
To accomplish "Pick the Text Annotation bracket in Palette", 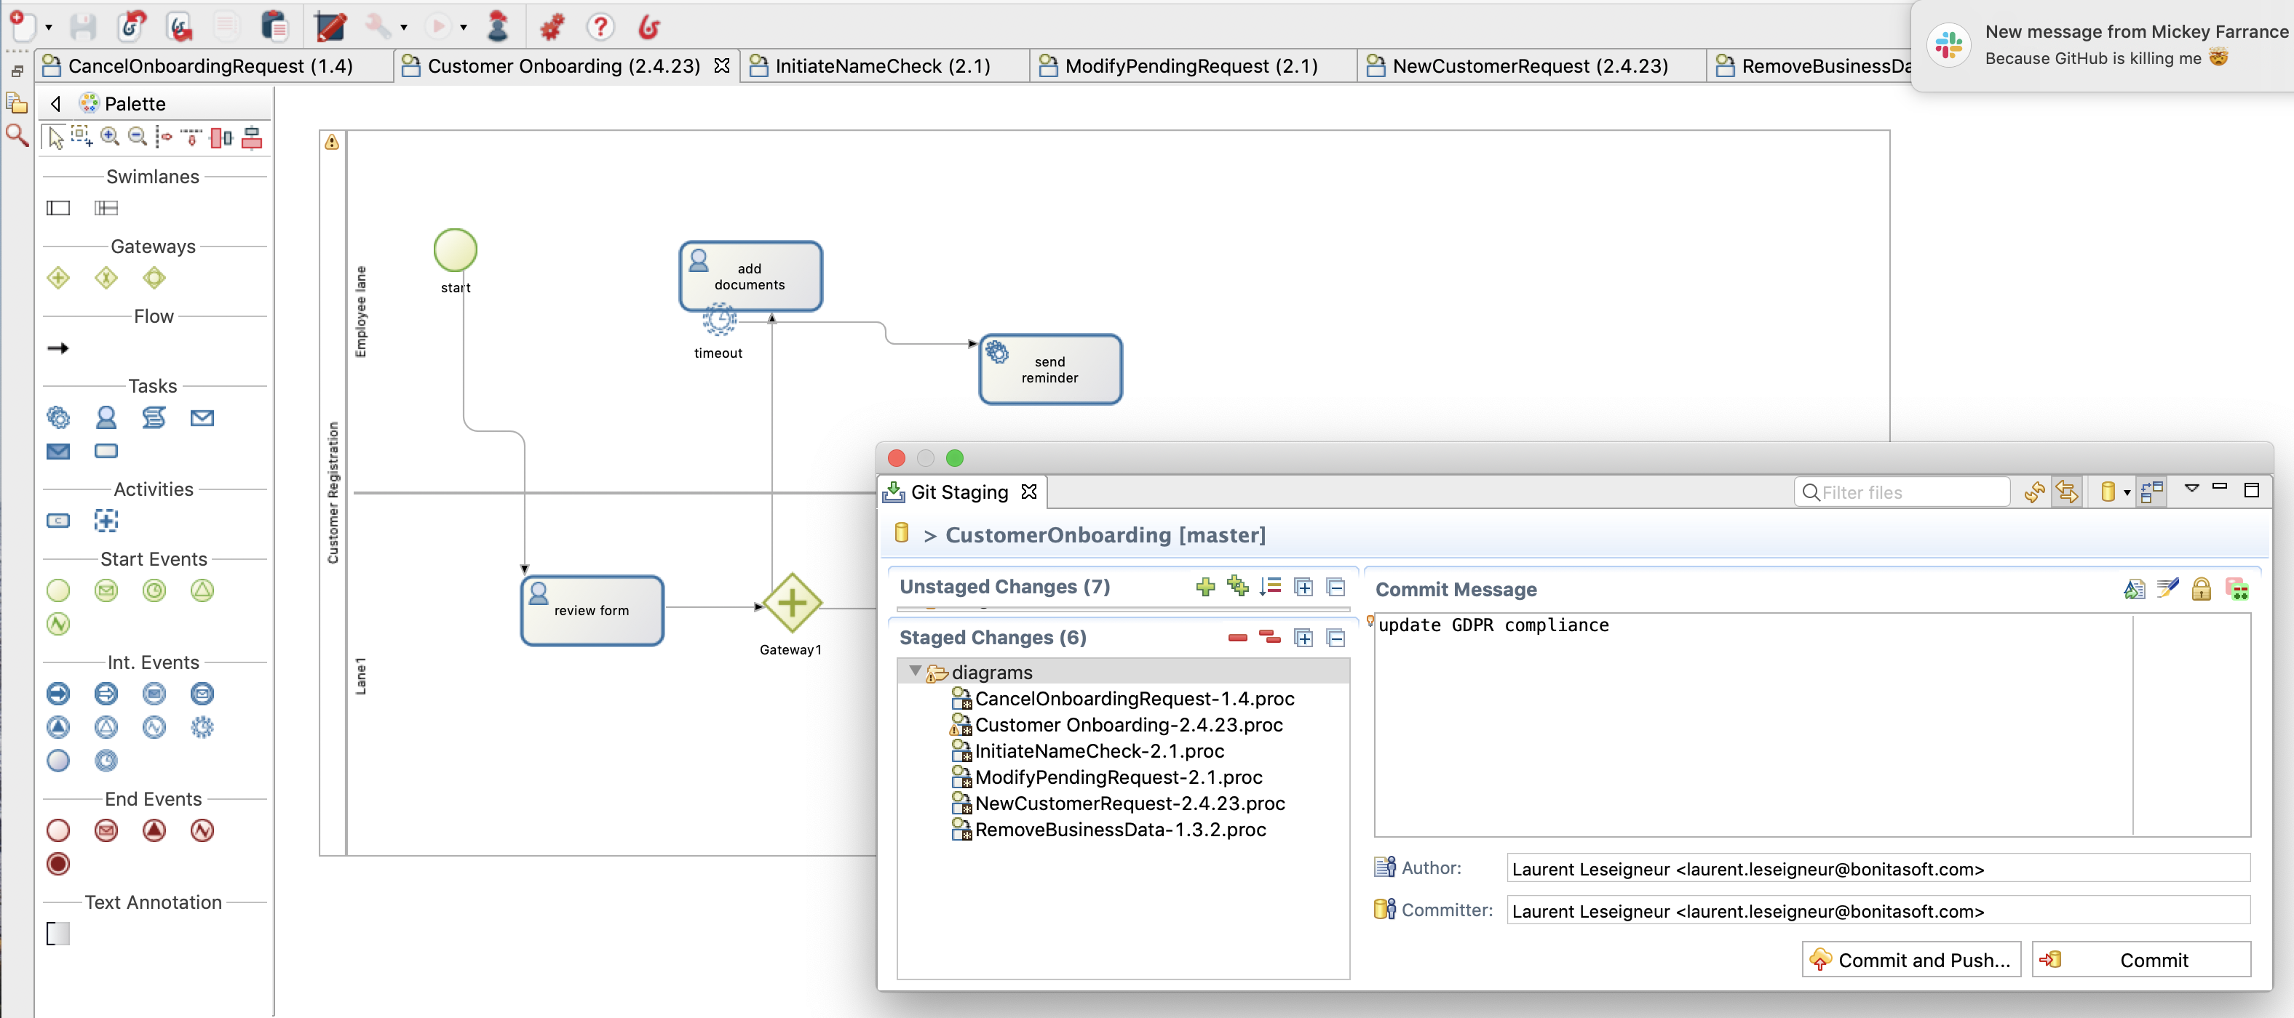I will pos(58,934).
